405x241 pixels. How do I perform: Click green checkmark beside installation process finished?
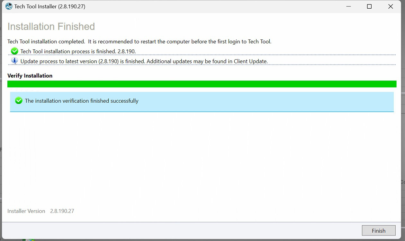tap(14, 51)
